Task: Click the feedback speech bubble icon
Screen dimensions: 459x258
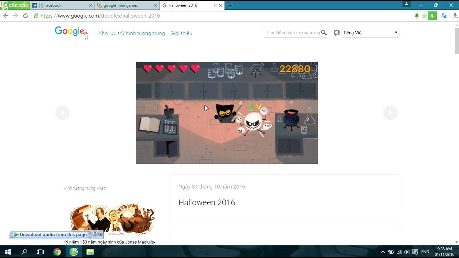Action: click(336, 33)
